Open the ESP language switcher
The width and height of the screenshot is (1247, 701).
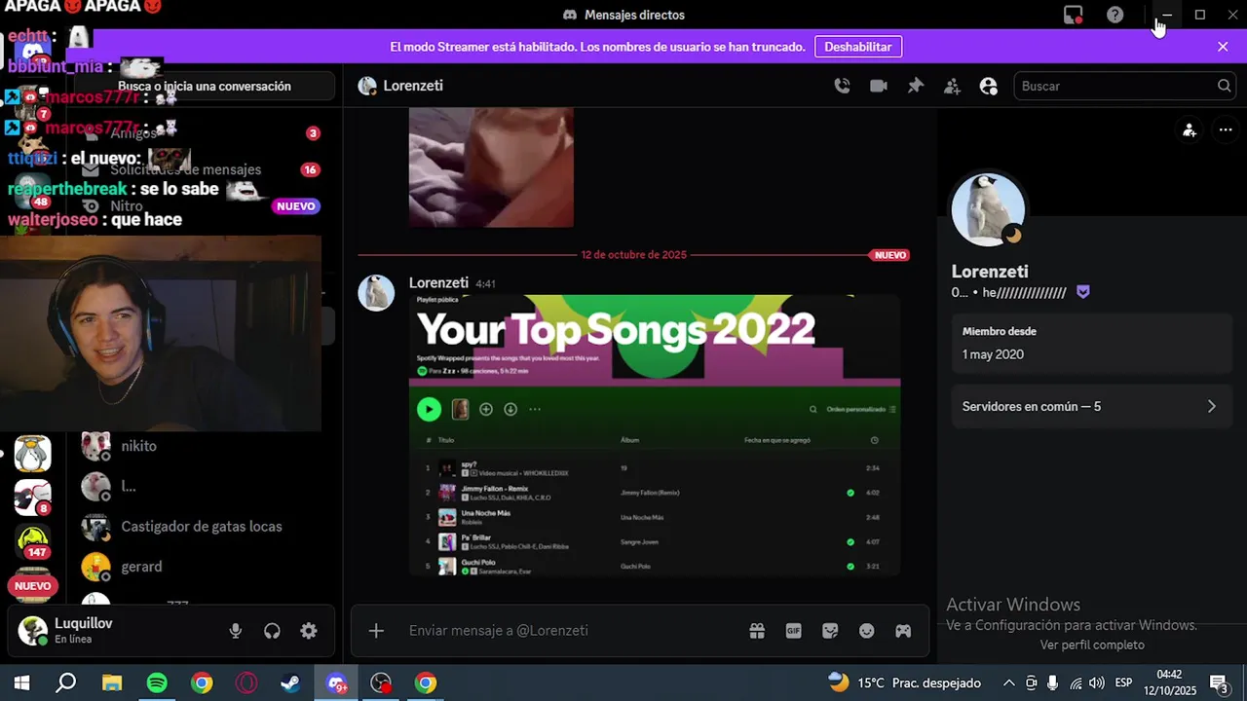pos(1123,683)
